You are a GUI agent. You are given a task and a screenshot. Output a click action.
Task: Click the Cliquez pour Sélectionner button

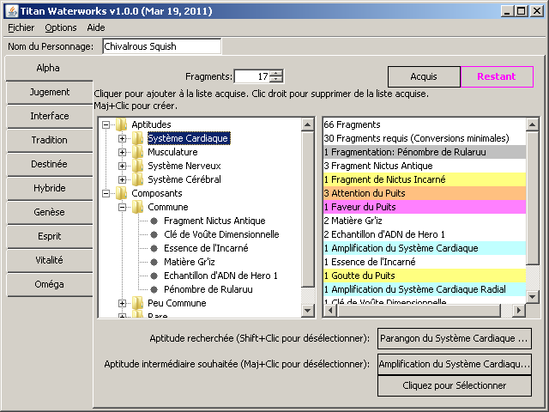[x=454, y=386]
